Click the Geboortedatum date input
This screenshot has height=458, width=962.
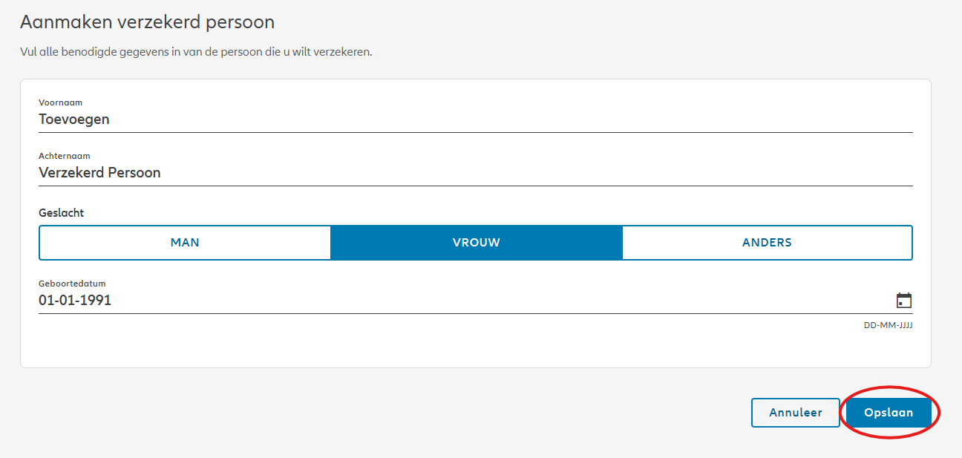coord(460,301)
